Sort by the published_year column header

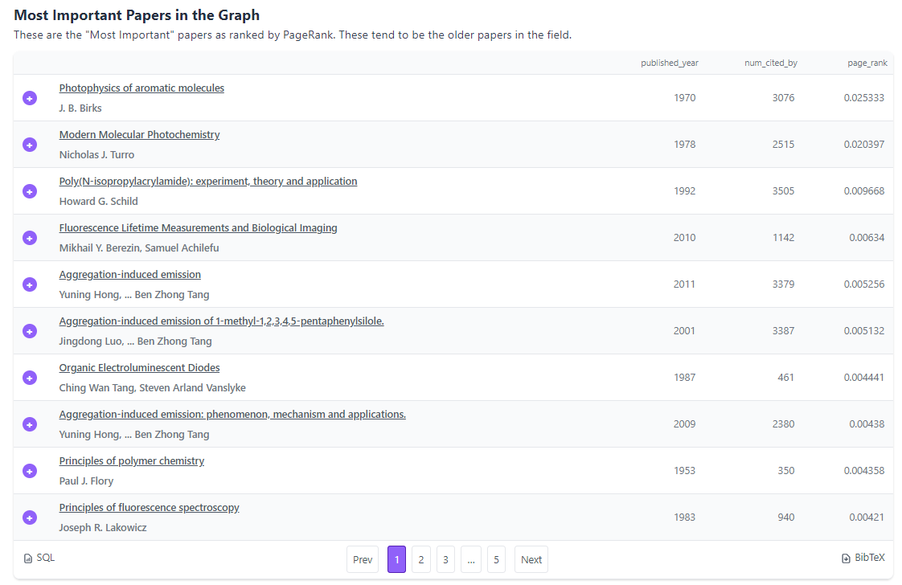coord(670,63)
